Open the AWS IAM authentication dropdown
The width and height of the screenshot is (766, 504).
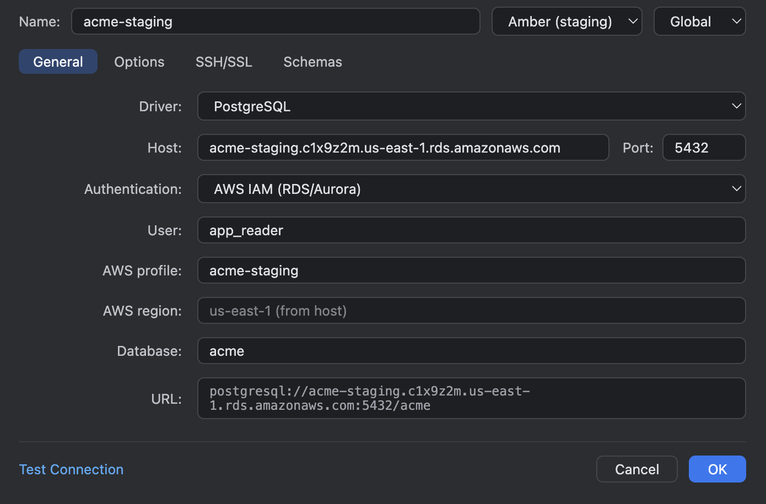pyautogui.click(x=471, y=189)
